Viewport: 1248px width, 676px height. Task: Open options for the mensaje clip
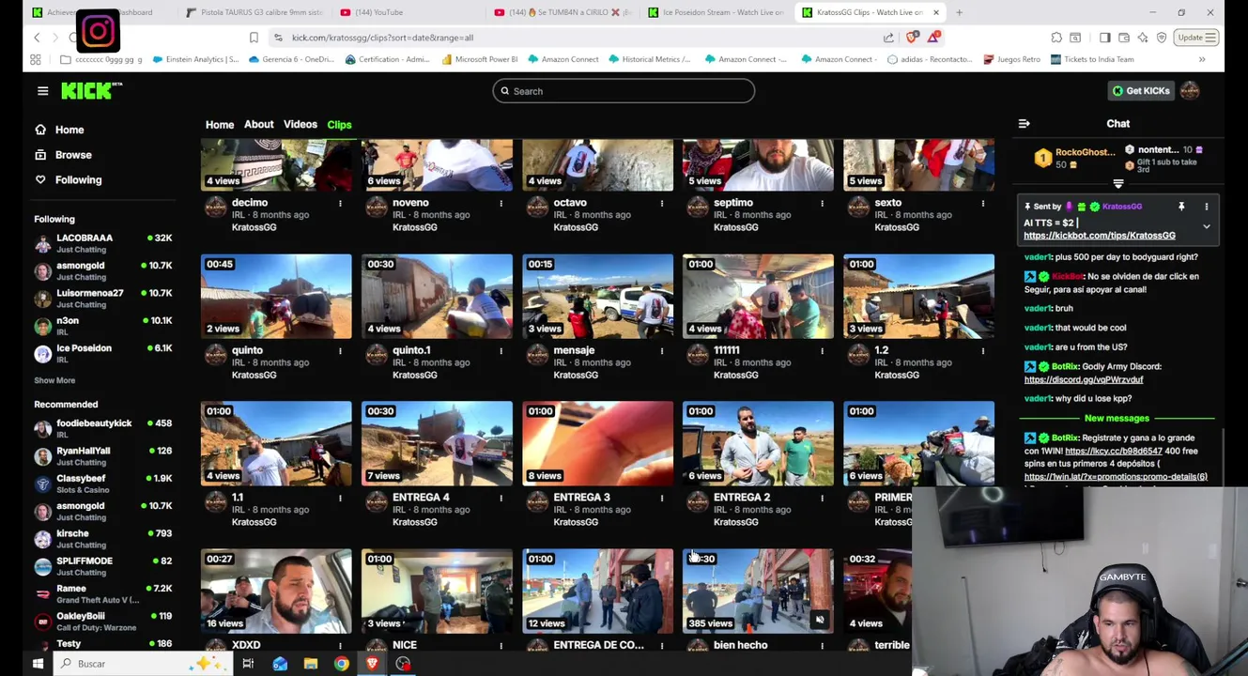pyautogui.click(x=661, y=350)
